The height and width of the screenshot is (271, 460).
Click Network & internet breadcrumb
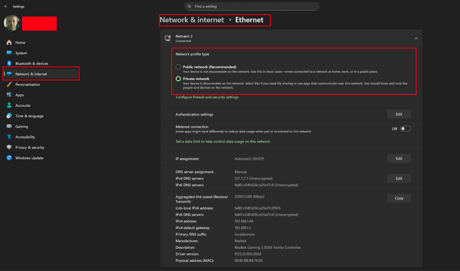192,20
